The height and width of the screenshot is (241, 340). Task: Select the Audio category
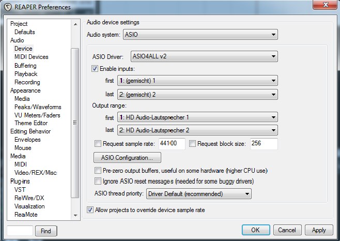[17, 40]
